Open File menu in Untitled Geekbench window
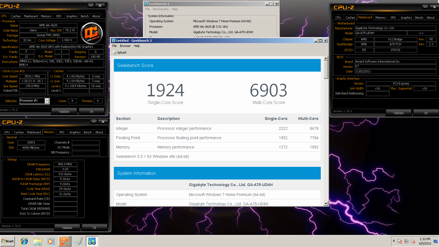 (x=114, y=46)
